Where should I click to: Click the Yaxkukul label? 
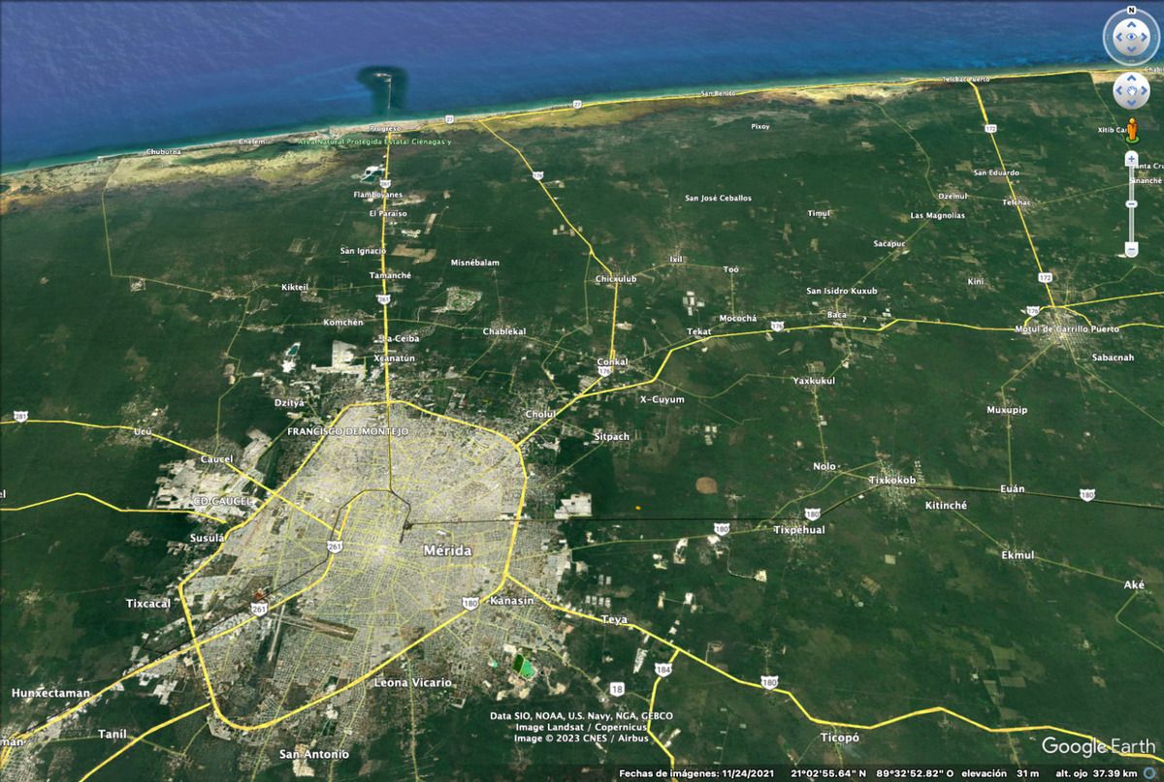(814, 381)
